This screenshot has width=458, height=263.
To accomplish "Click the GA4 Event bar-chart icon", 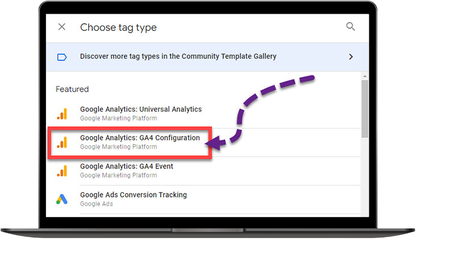I will pos(62,171).
